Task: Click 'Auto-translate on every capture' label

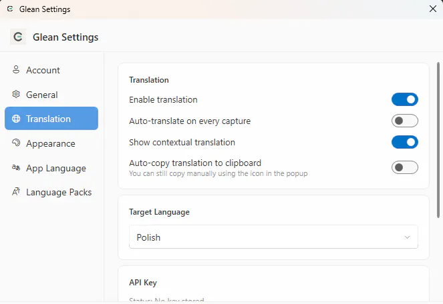Action: point(190,121)
